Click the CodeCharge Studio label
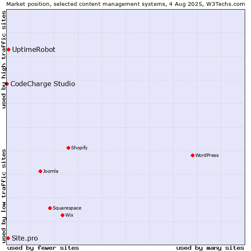Image resolution: width=251 pixels, height=251 pixels. click(x=43, y=84)
